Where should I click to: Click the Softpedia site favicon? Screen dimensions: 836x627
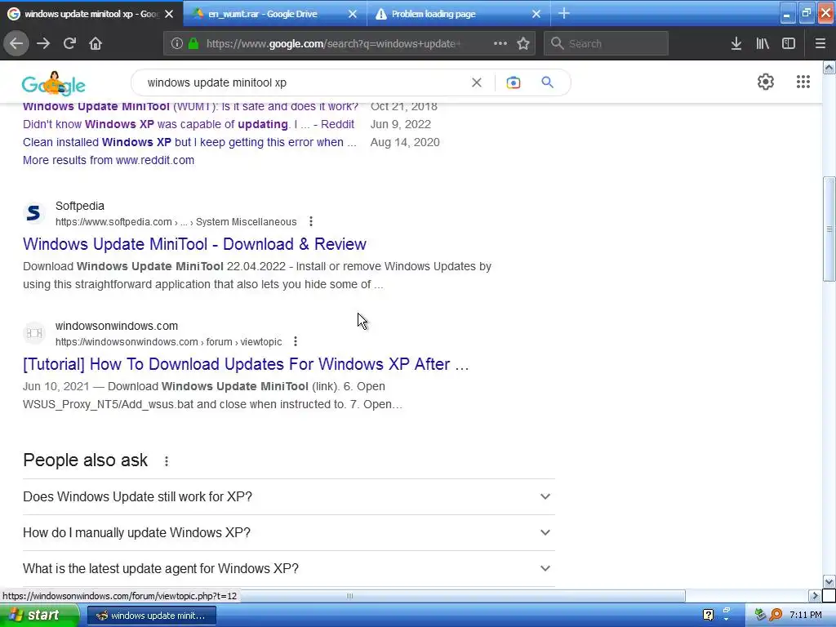33,213
